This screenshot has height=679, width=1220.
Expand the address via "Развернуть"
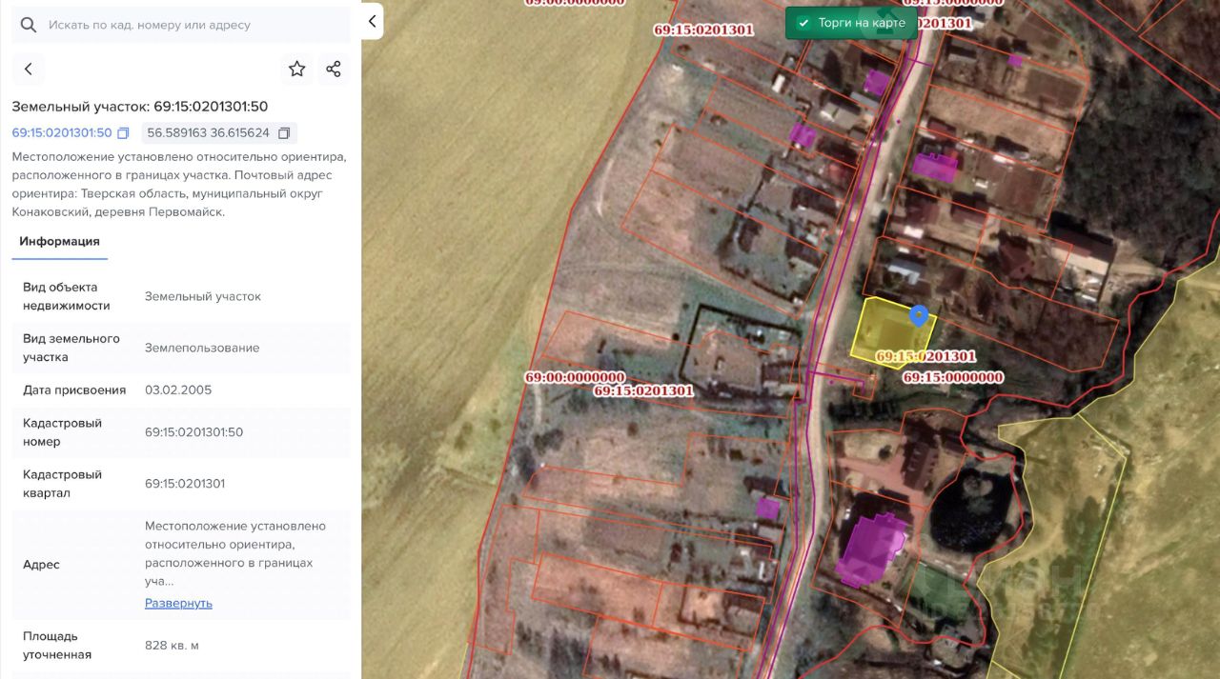(178, 603)
